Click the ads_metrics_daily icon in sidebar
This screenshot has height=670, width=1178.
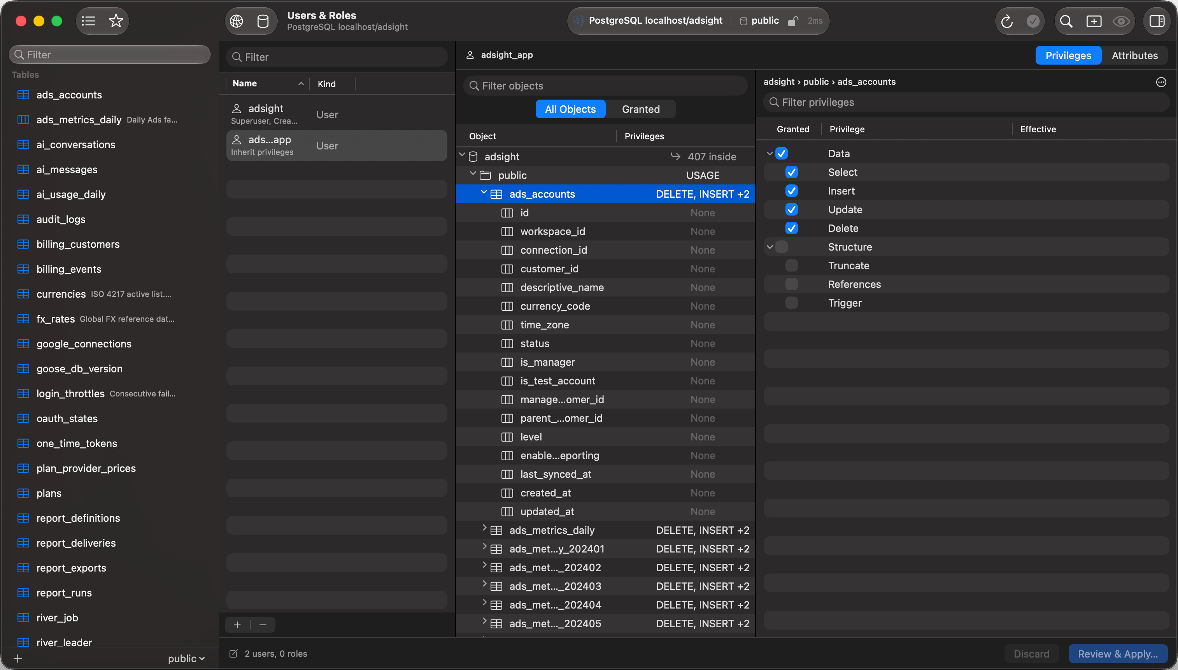tap(23, 120)
